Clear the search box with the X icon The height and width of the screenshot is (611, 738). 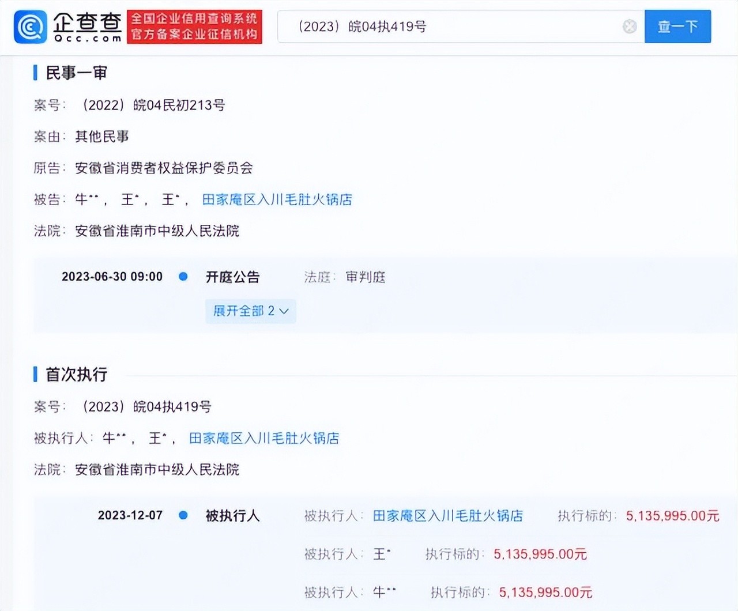[x=630, y=27]
